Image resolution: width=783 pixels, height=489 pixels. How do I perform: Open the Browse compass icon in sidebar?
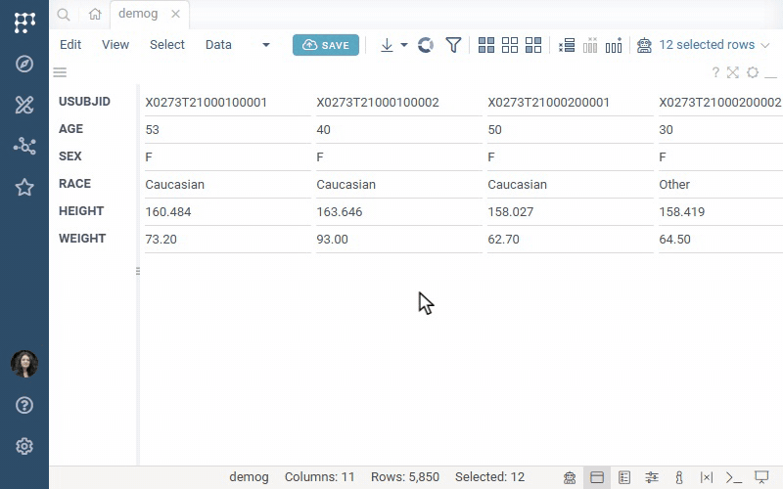click(x=23, y=64)
